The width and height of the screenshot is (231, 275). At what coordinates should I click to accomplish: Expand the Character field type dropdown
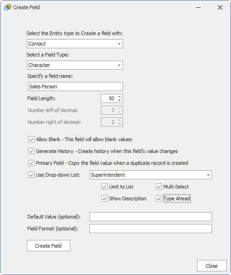pyautogui.click(x=75, y=65)
